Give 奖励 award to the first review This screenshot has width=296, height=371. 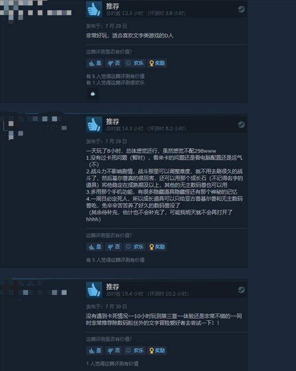(157, 63)
